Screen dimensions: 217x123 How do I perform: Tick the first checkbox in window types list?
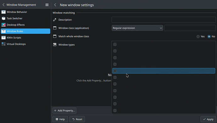coord(115,44)
